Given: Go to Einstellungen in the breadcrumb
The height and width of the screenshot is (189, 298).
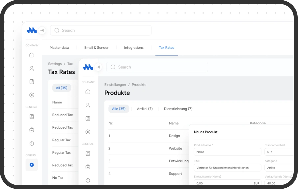Looking at the screenshot, I should pos(115,85).
